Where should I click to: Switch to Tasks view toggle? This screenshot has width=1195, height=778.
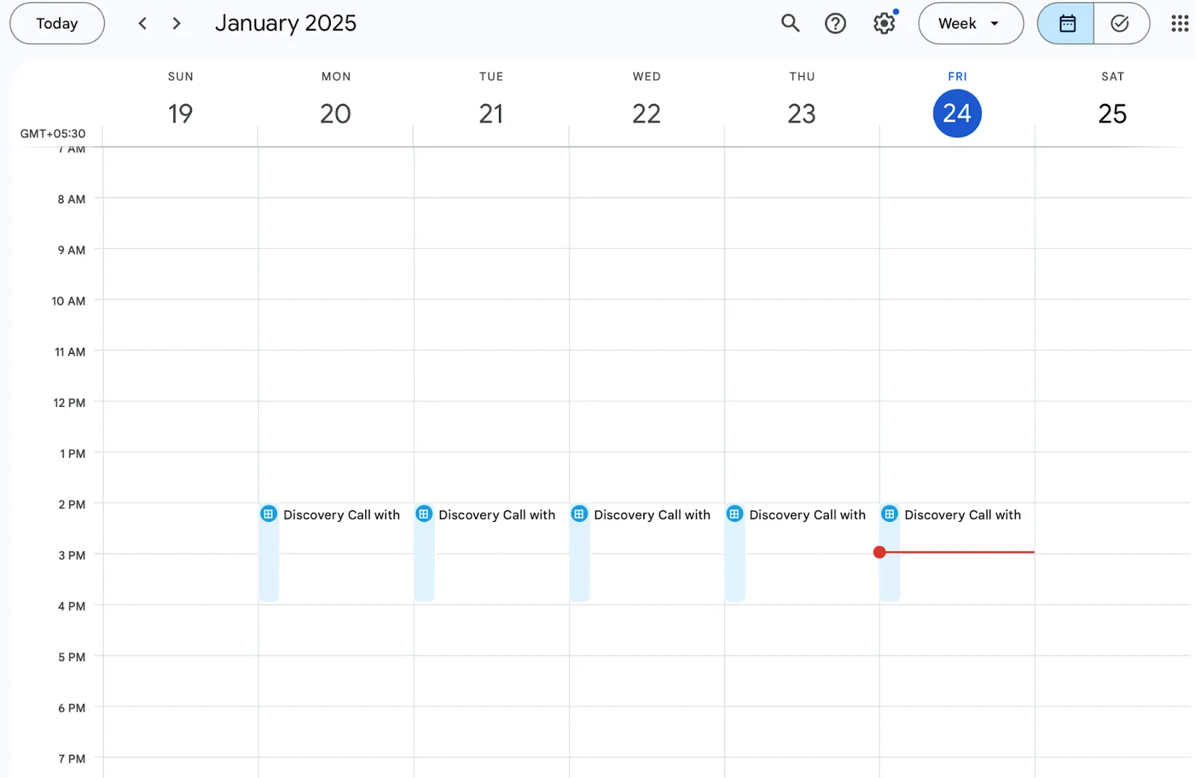point(1121,23)
